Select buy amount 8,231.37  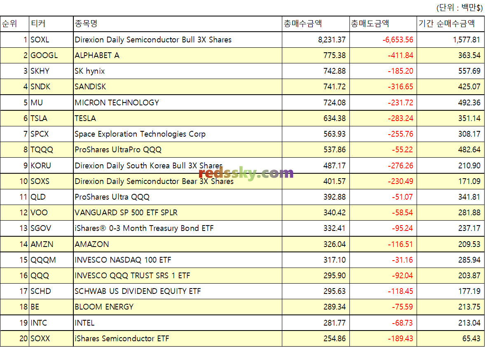tap(332, 40)
